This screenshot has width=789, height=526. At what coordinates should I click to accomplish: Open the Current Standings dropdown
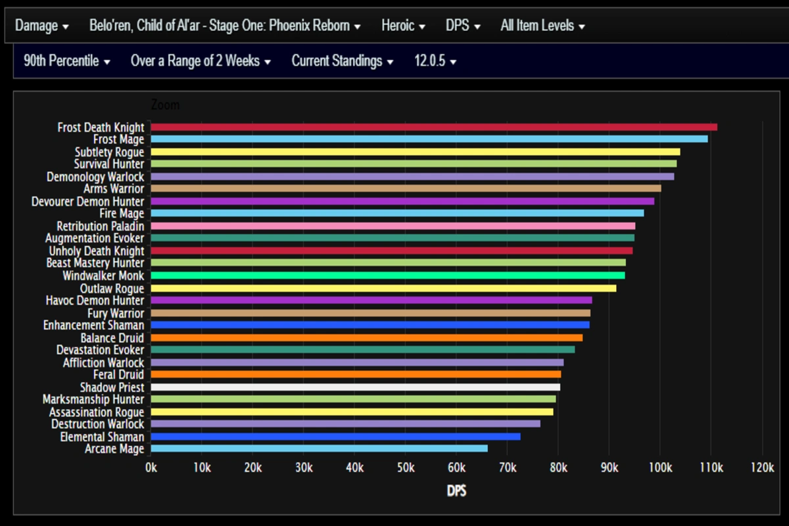343,61
